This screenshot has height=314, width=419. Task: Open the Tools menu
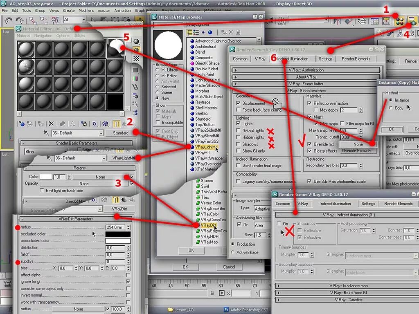pos(27,11)
